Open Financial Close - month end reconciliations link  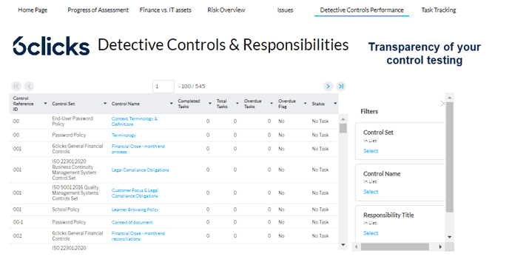click(138, 236)
